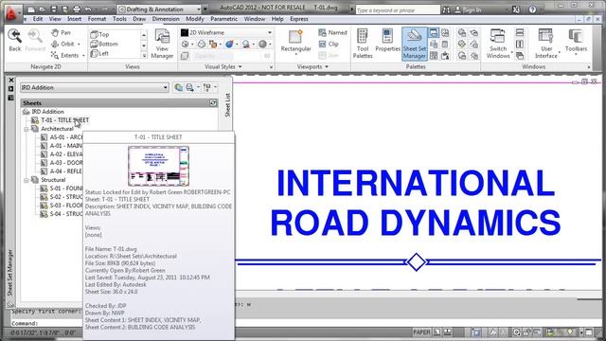
Task: Toggle the Sheet Set Manager palette
Action: pos(415,45)
